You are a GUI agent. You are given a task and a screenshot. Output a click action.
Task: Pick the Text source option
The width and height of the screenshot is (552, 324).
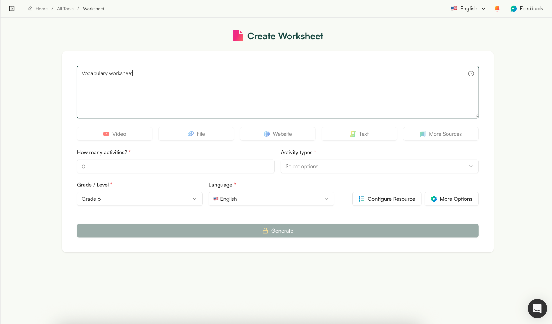click(359, 134)
